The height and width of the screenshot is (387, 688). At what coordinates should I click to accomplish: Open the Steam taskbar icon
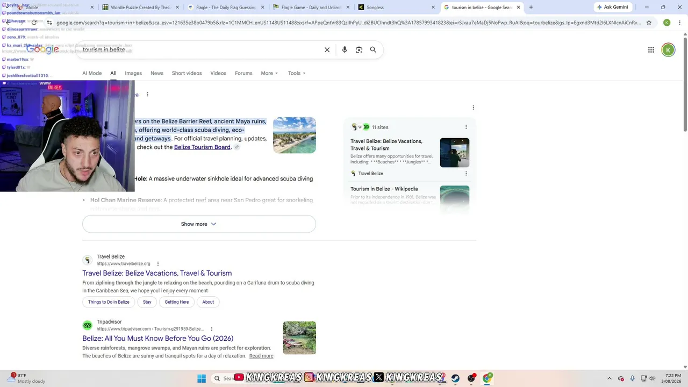point(456,378)
